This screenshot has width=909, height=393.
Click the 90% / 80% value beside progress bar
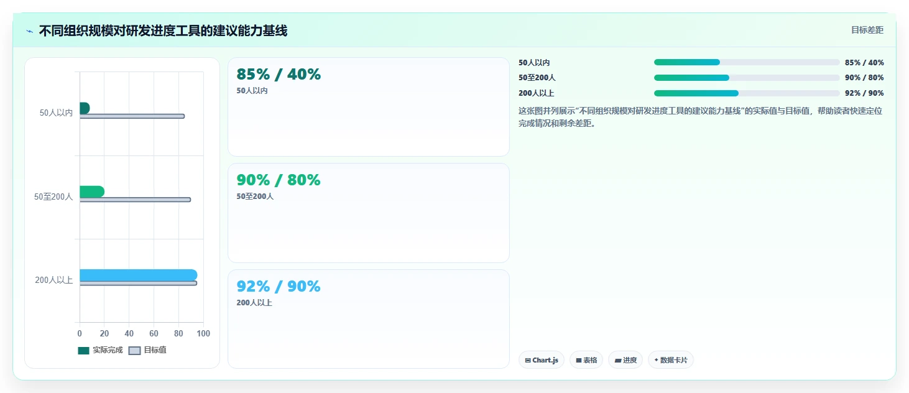pyautogui.click(x=864, y=78)
